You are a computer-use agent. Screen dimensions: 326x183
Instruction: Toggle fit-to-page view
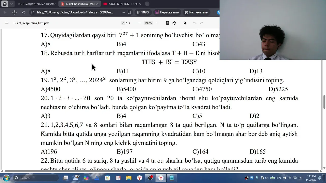point(167,23)
